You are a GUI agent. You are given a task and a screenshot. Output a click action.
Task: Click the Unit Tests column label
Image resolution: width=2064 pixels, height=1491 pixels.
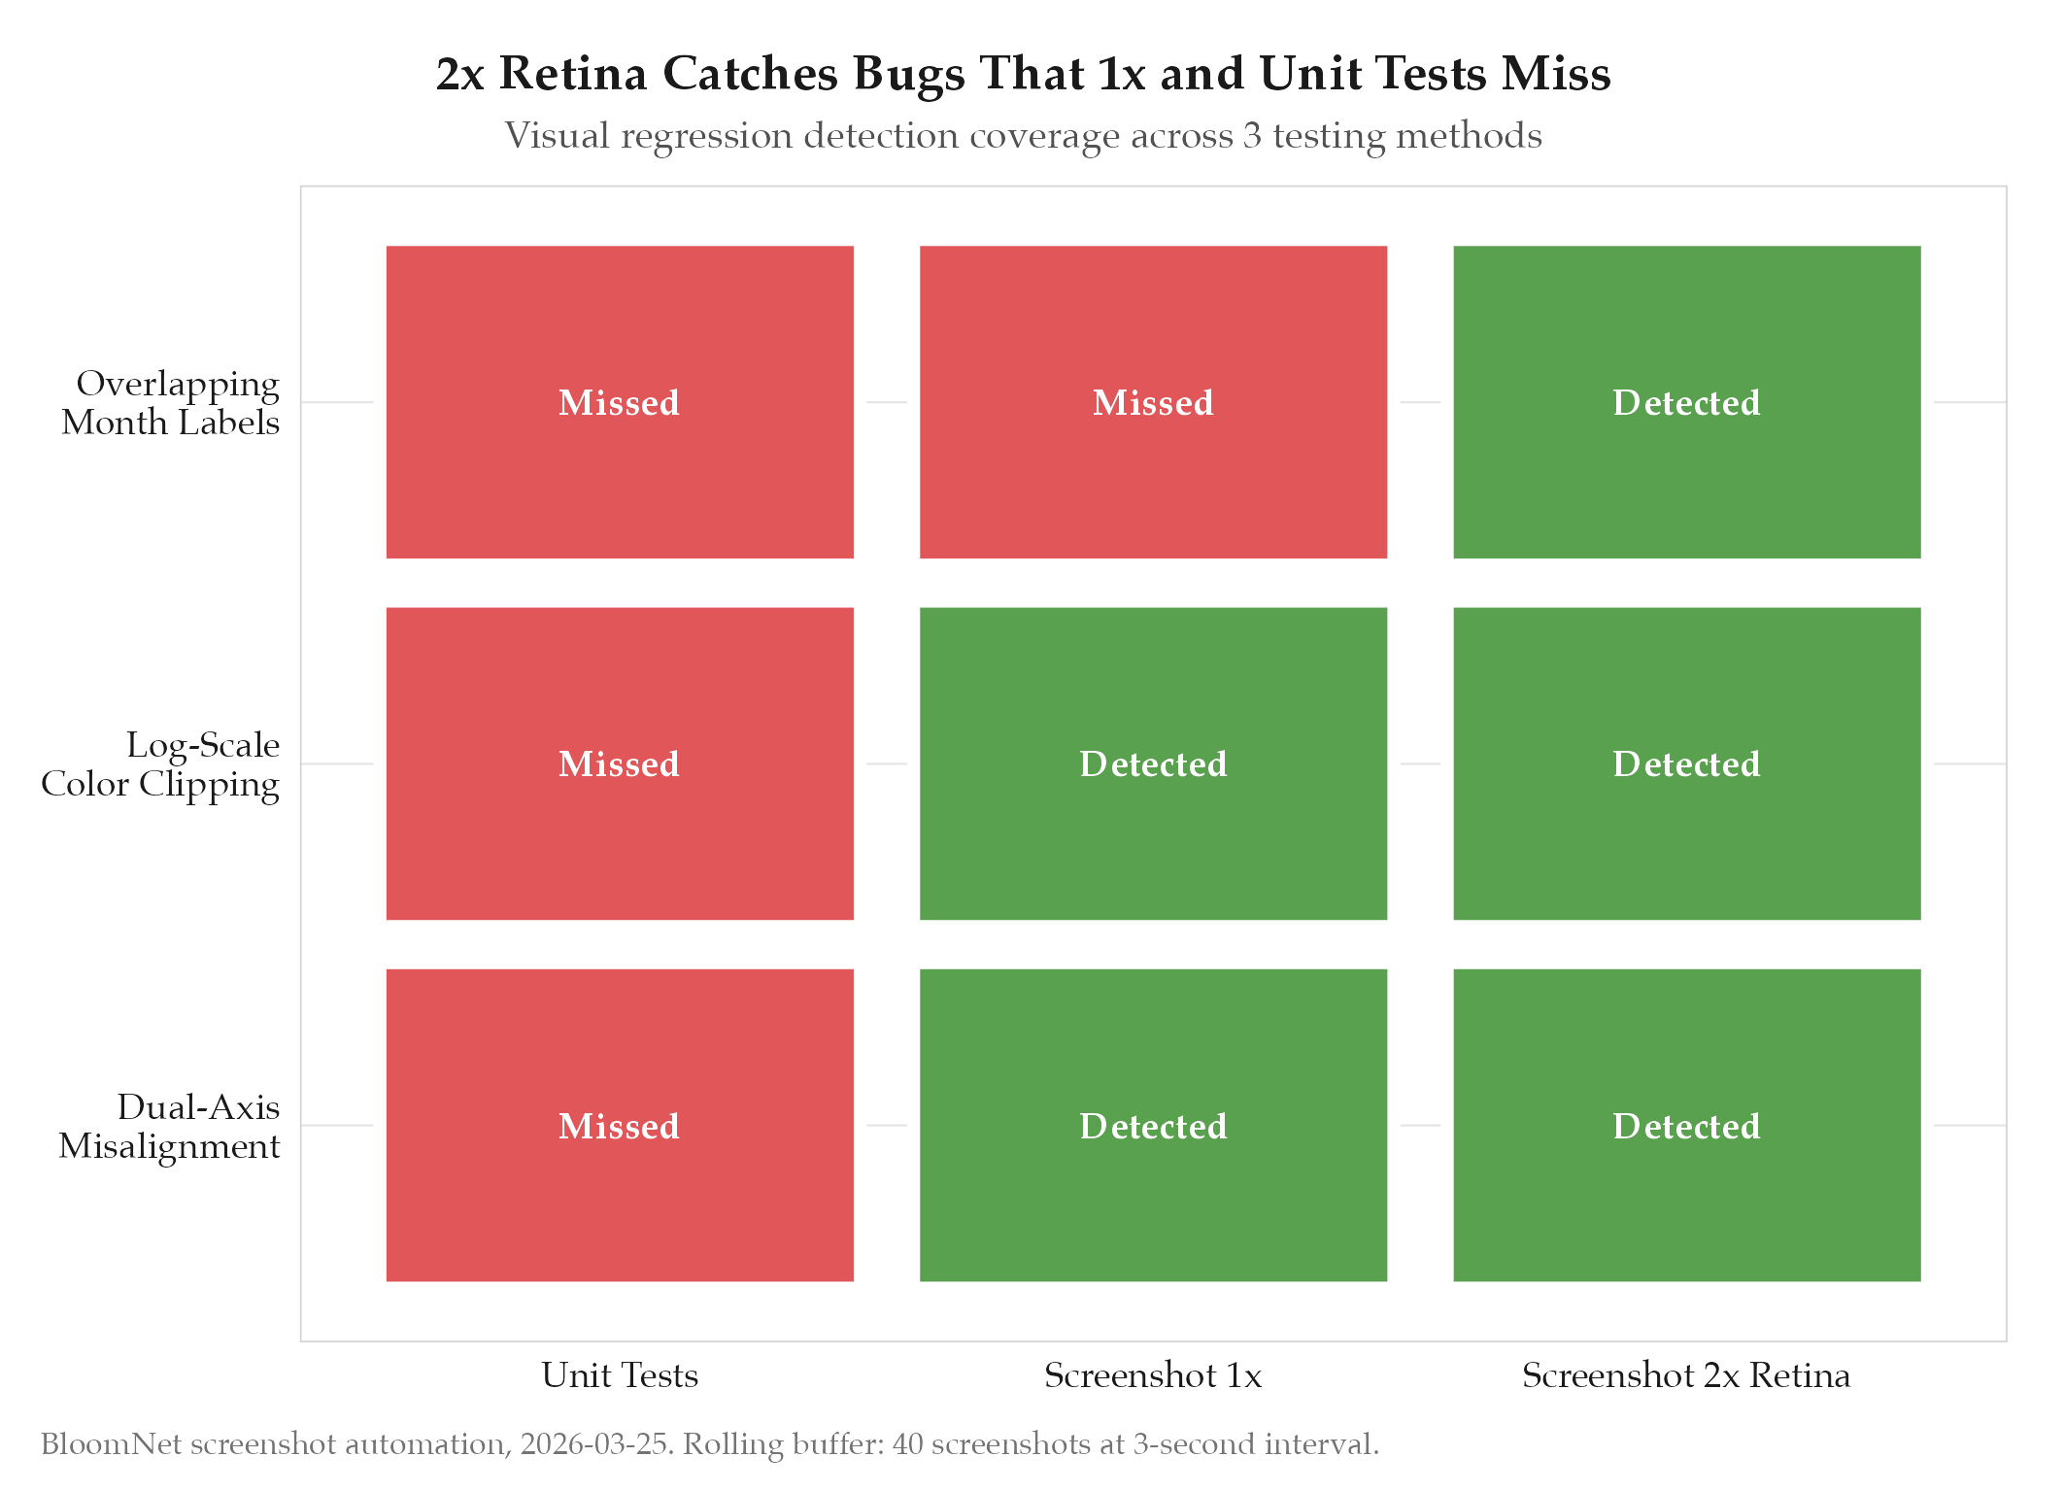pos(620,1375)
